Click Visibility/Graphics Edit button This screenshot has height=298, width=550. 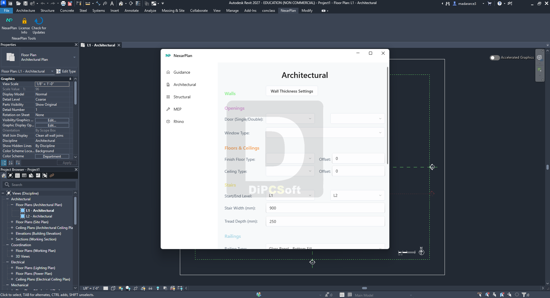[52, 120]
